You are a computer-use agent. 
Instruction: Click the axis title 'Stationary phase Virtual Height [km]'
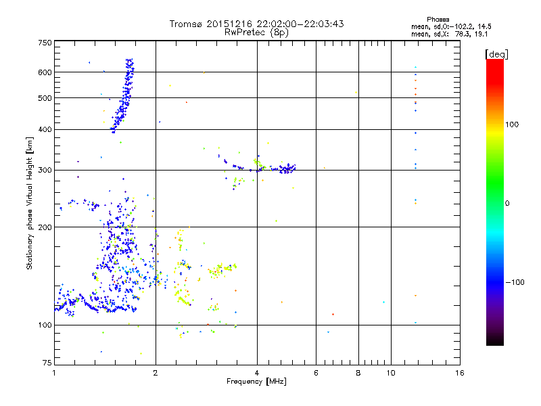30,203
